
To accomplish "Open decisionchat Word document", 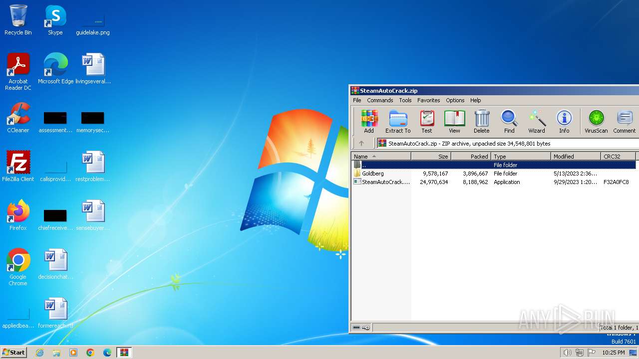I will click(x=55, y=264).
